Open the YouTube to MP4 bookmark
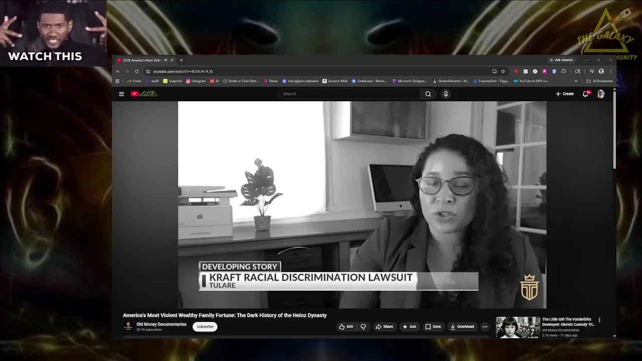 (x=531, y=81)
